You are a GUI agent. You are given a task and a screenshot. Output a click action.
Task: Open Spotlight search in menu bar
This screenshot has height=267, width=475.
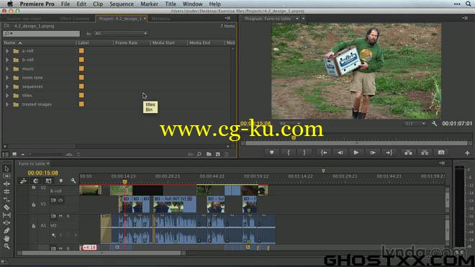pos(468,4)
